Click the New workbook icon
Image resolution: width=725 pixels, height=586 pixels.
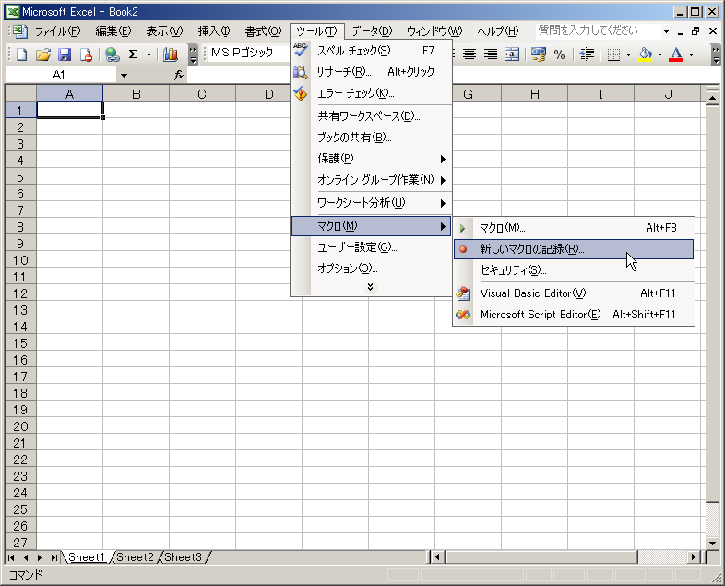point(22,54)
